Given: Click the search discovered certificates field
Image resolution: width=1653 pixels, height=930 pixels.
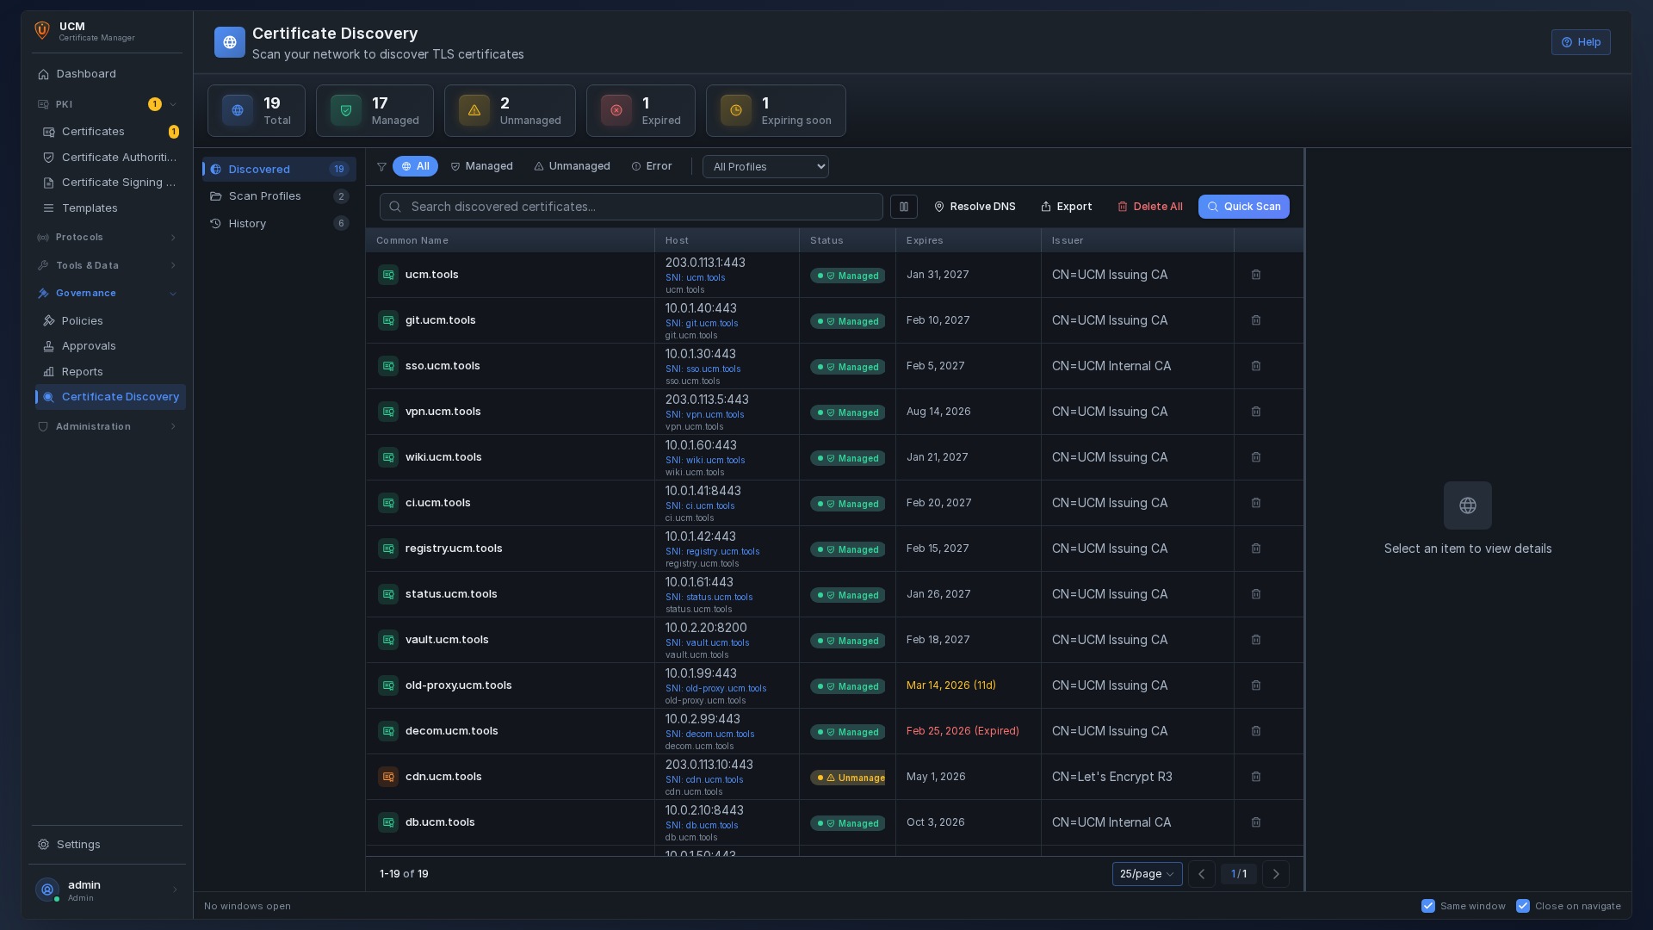Looking at the screenshot, I should 631,207.
